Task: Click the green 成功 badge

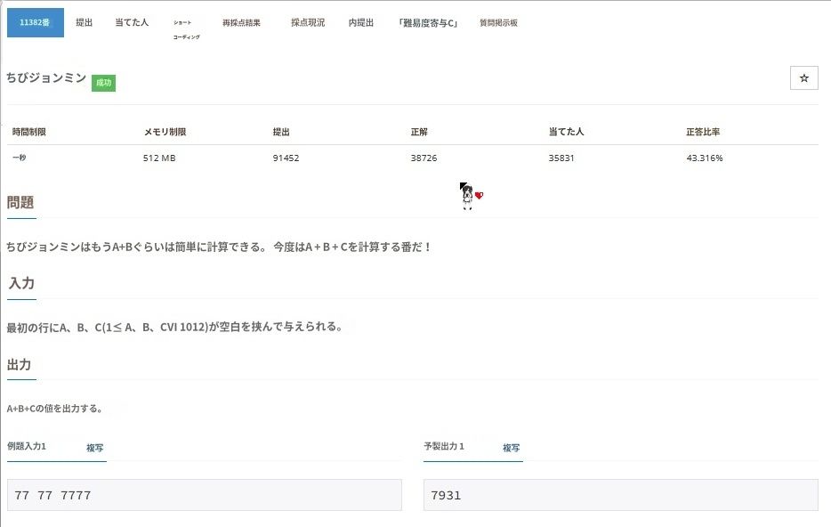Action: [x=103, y=83]
